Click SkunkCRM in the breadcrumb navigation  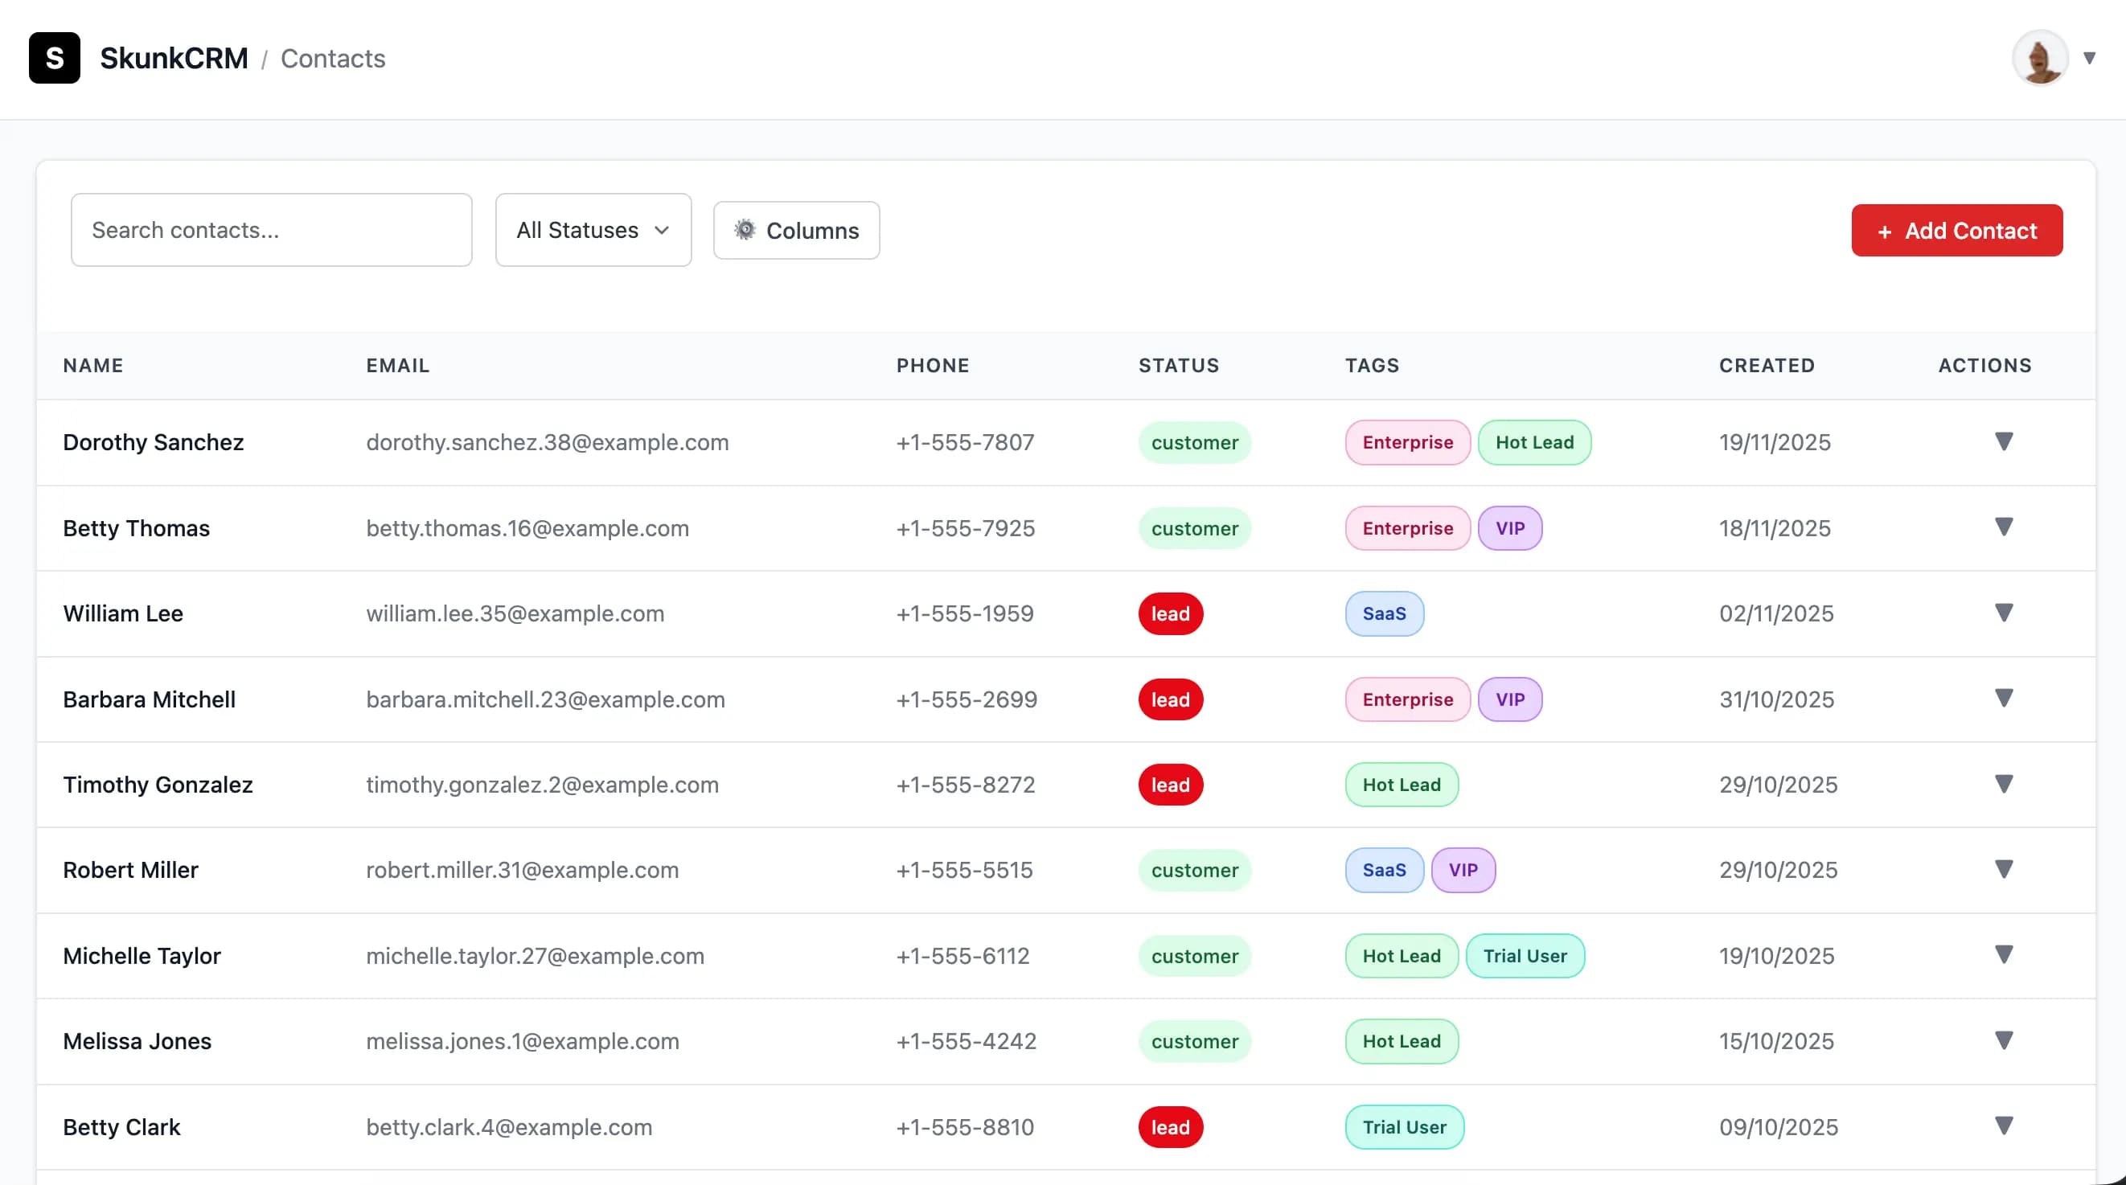pyautogui.click(x=174, y=58)
